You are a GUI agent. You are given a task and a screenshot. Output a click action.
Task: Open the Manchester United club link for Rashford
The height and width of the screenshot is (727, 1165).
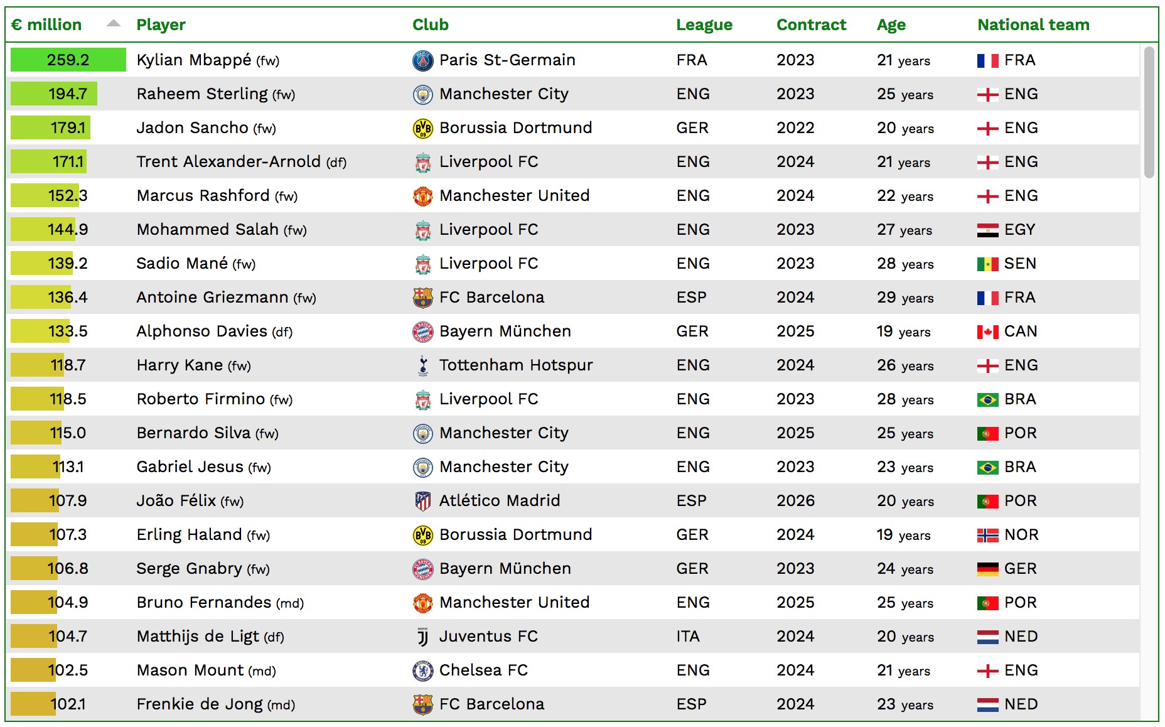tap(515, 195)
